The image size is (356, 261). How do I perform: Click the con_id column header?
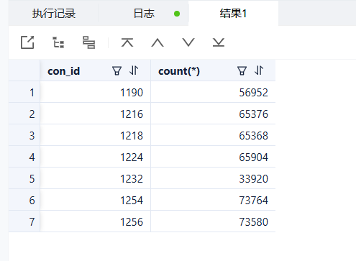pyautogui.click(x=95, y=70)
